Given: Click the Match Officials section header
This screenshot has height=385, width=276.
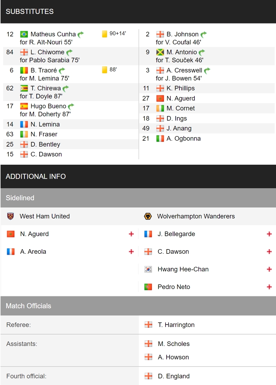Looking at the screenshot, I should 138,306.
